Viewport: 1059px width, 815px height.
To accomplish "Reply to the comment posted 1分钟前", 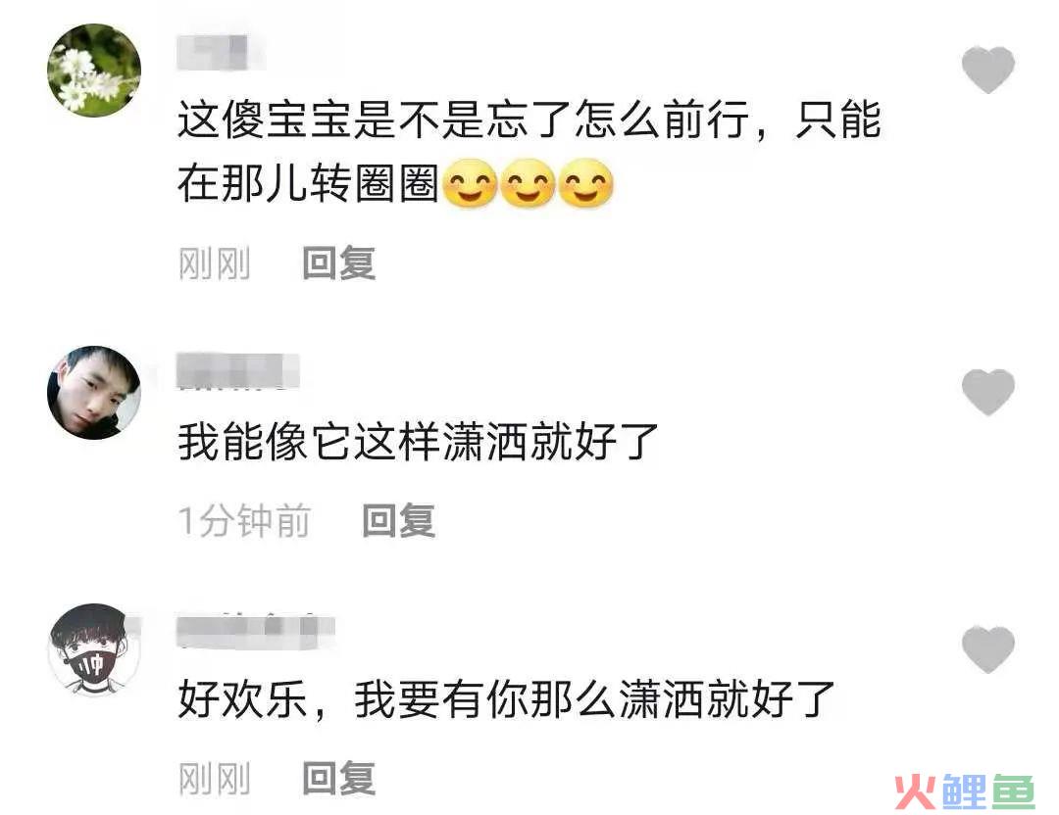I will (x=398, y=520).
